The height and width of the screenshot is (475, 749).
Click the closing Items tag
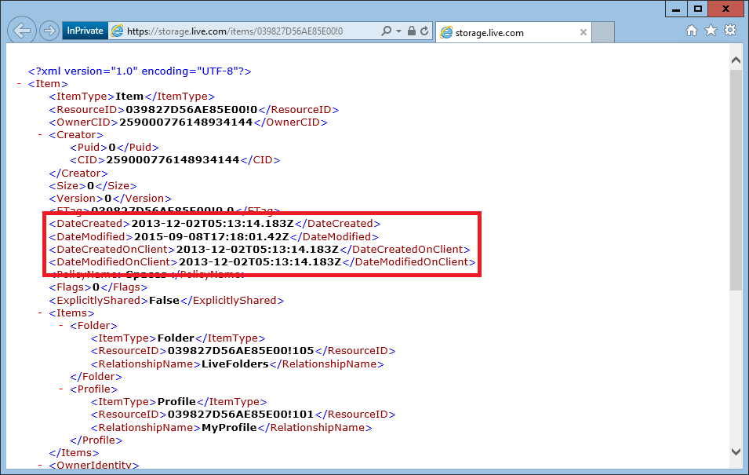tap(74, 452)
